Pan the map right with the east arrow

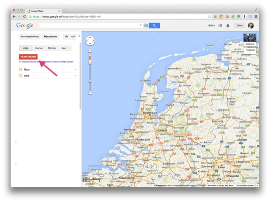pyautogui.click(x=93, y=40)
